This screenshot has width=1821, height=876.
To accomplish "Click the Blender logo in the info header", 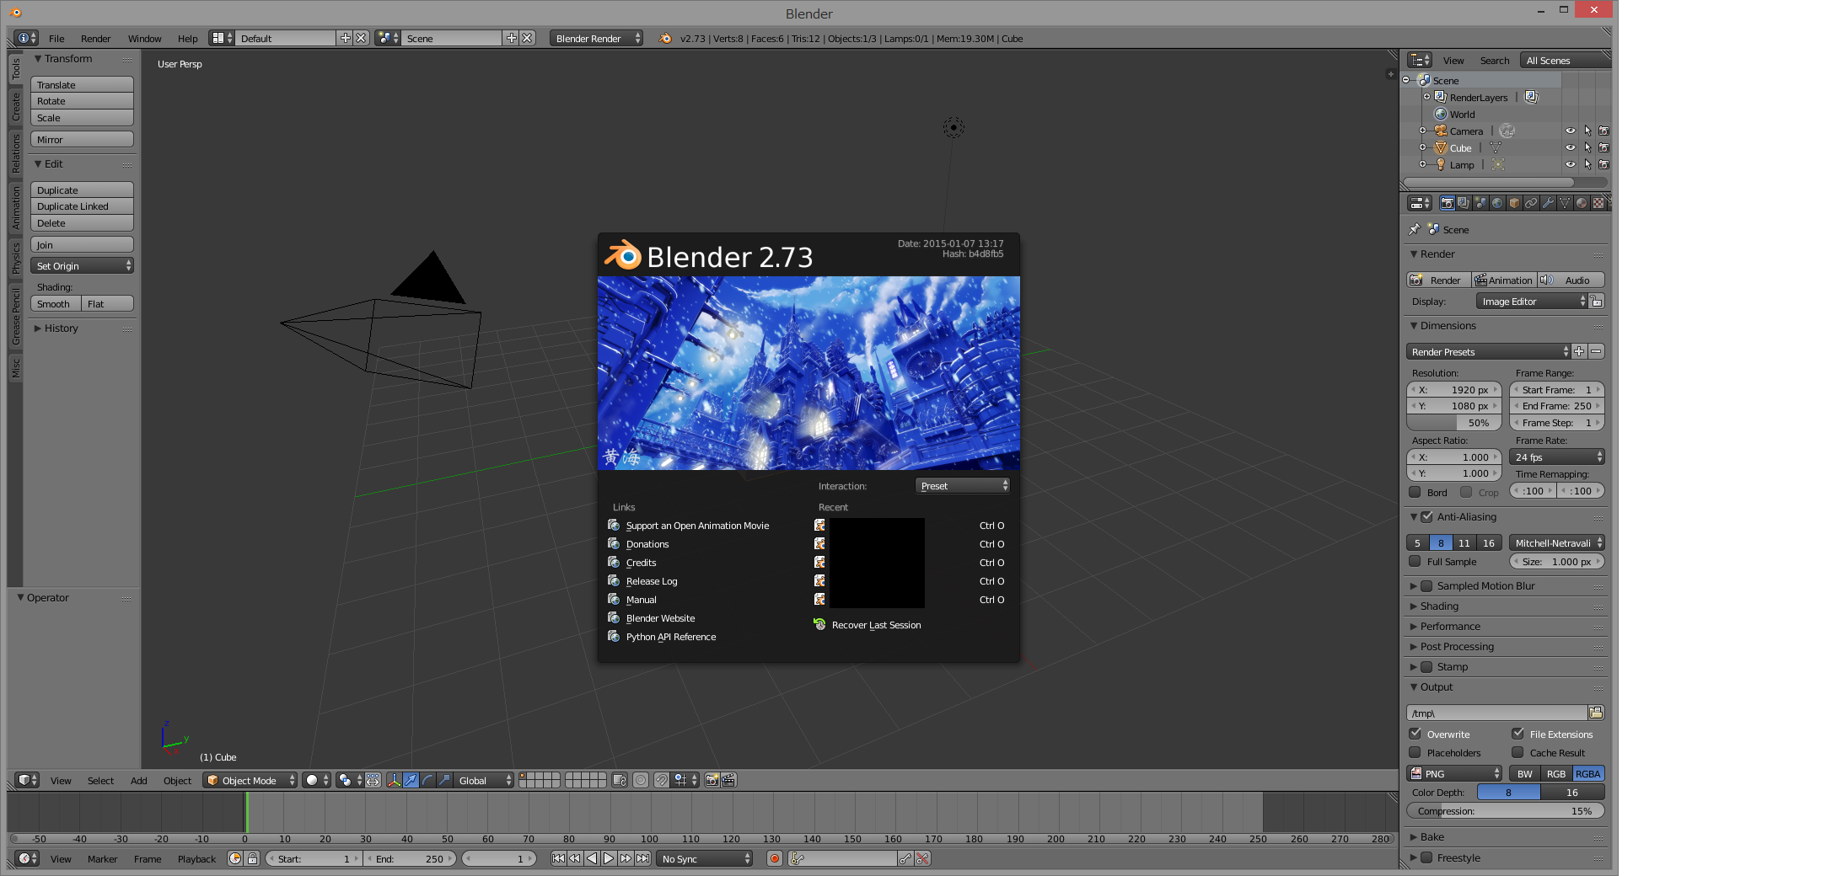I will [665, 38].
